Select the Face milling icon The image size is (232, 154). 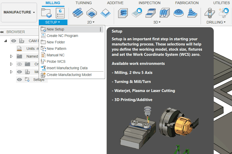coord(106,13)
